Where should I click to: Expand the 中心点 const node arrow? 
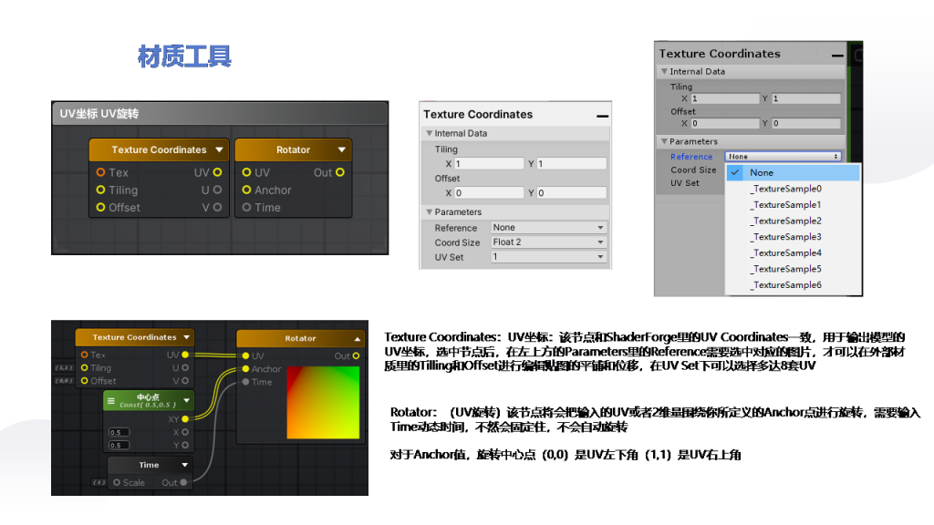coord(186,400)
